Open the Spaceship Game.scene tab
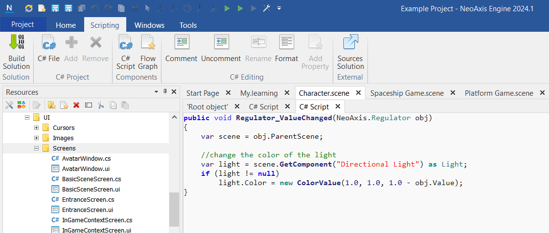The width and height of the screenshot is (549, 233). coord(407,93)
